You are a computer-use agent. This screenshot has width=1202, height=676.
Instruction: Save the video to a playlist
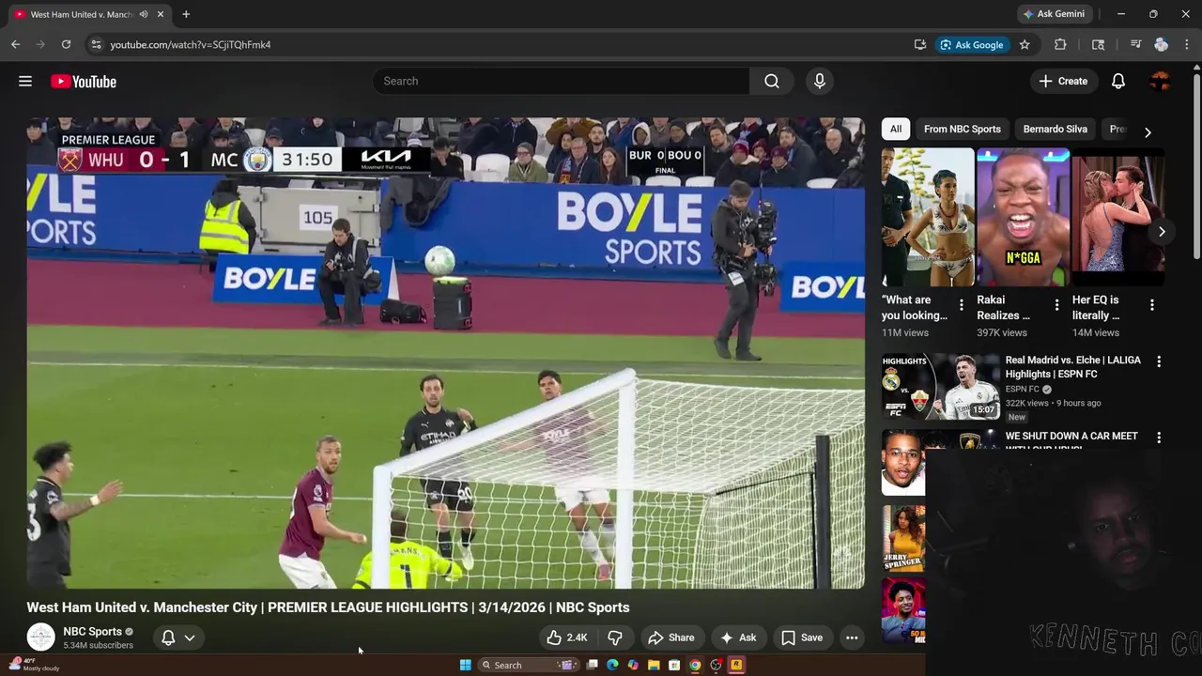[802, 638]
